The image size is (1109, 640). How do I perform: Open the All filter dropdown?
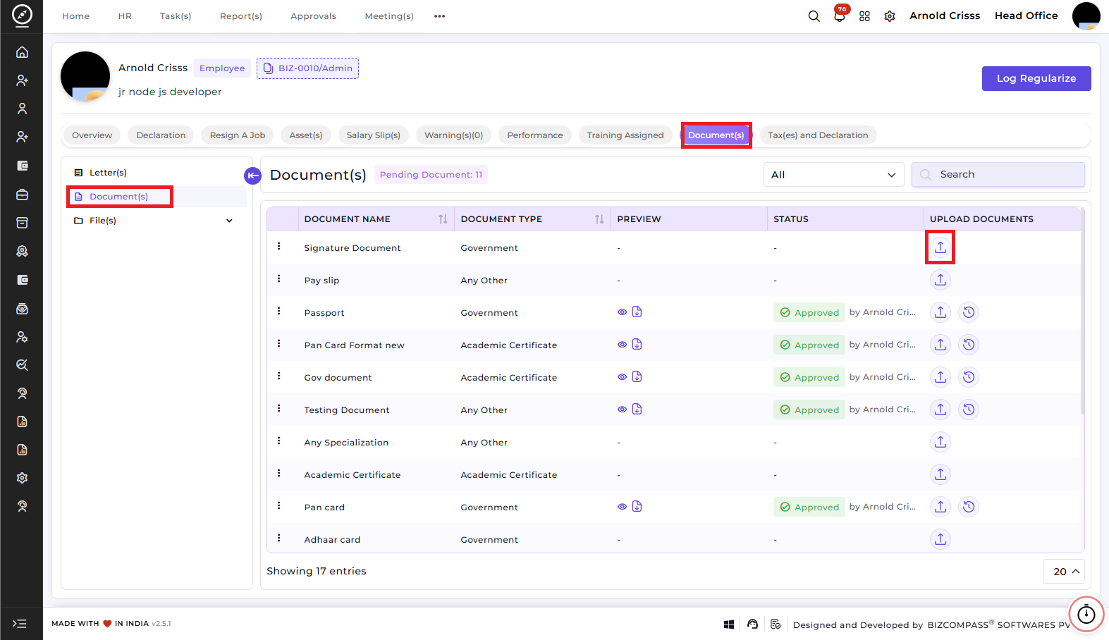834,175
